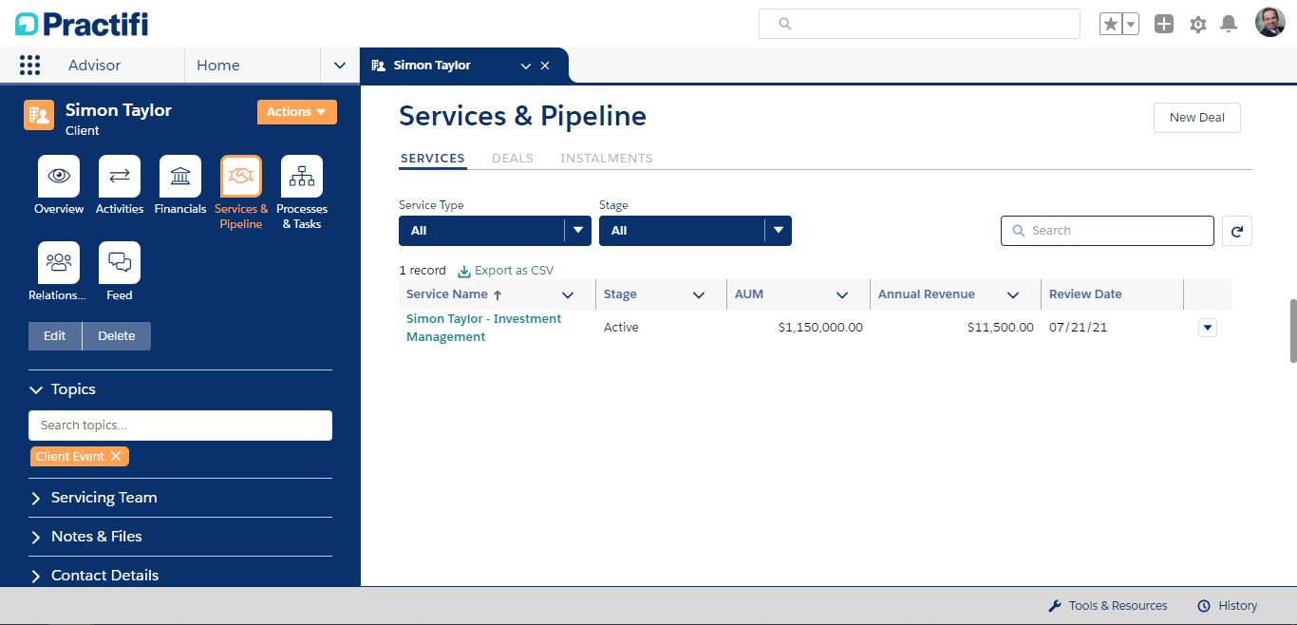
Task: Open the notifications bell
Action: (x=1229, y=24)
